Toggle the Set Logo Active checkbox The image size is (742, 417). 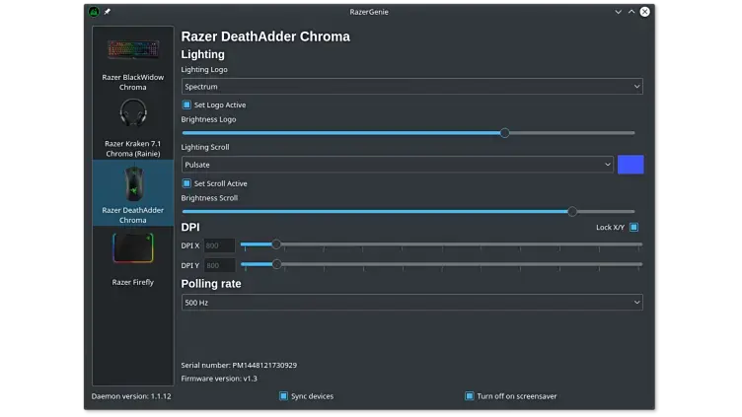[186, 104]
